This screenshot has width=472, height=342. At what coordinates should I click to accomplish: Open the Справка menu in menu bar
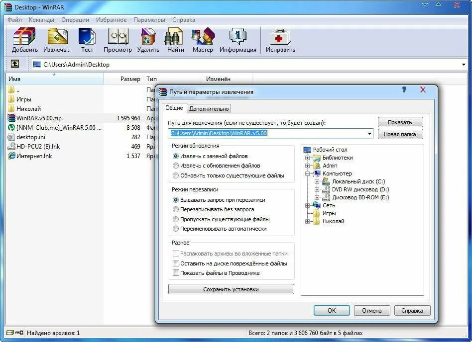(x=184, y=20)
